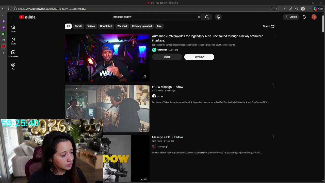Click the Watch button on the ad

[x=167, y=57]
